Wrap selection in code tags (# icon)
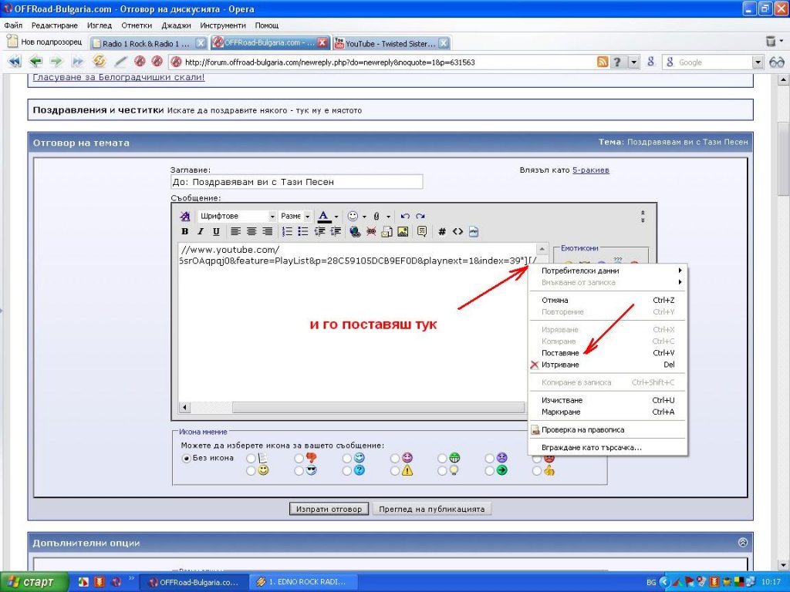Screen dimensions: 790x592 (442, 231)
